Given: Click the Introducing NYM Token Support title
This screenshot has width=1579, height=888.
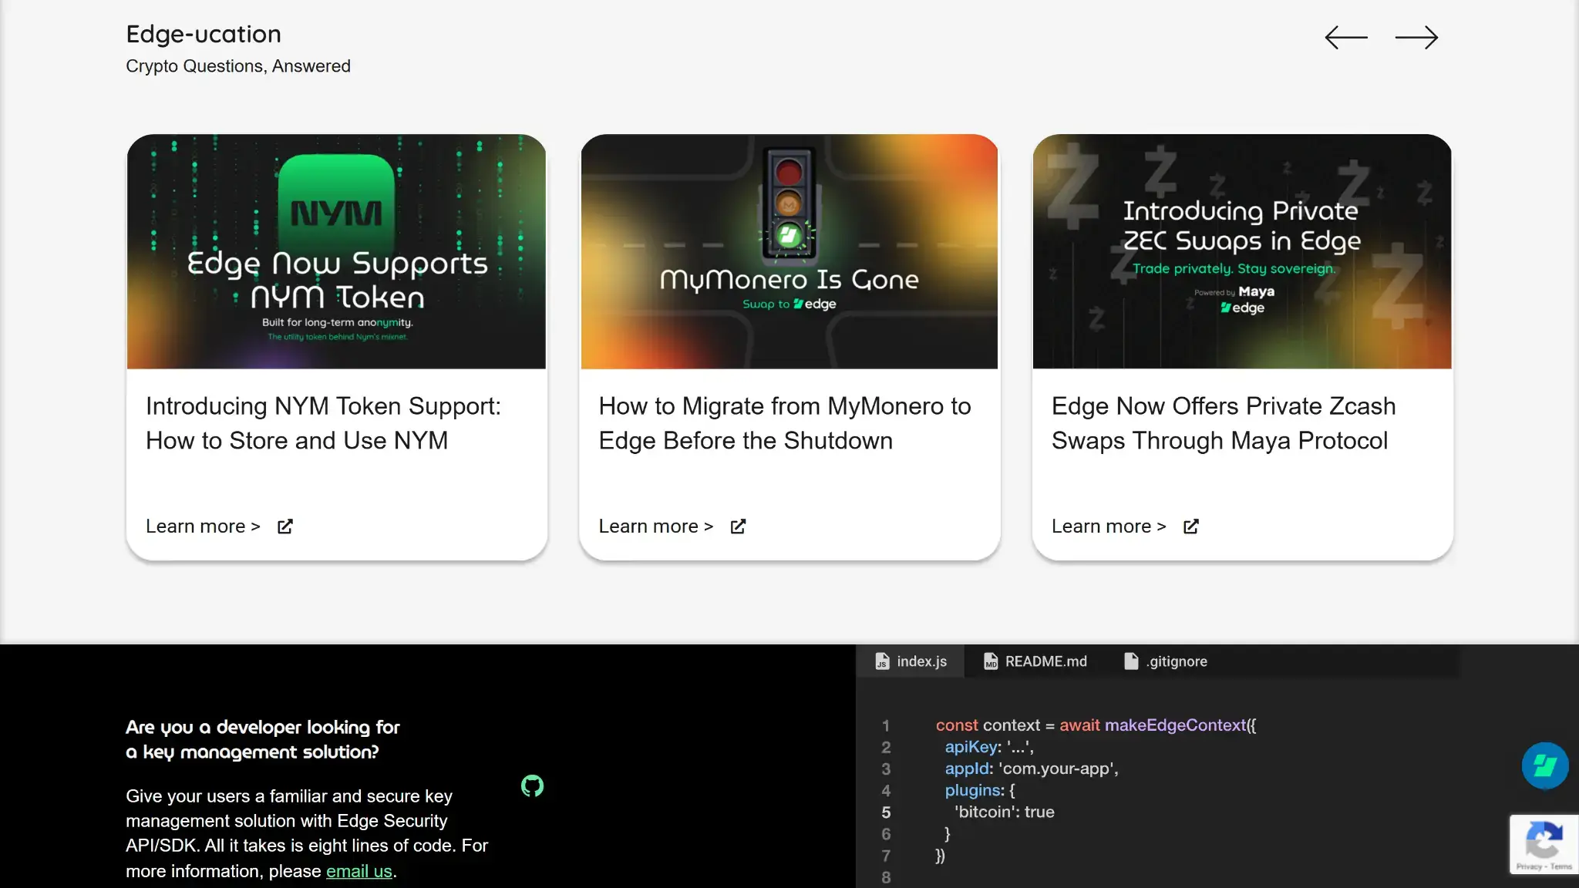Looking at the screenshot, I should (323, 423).
